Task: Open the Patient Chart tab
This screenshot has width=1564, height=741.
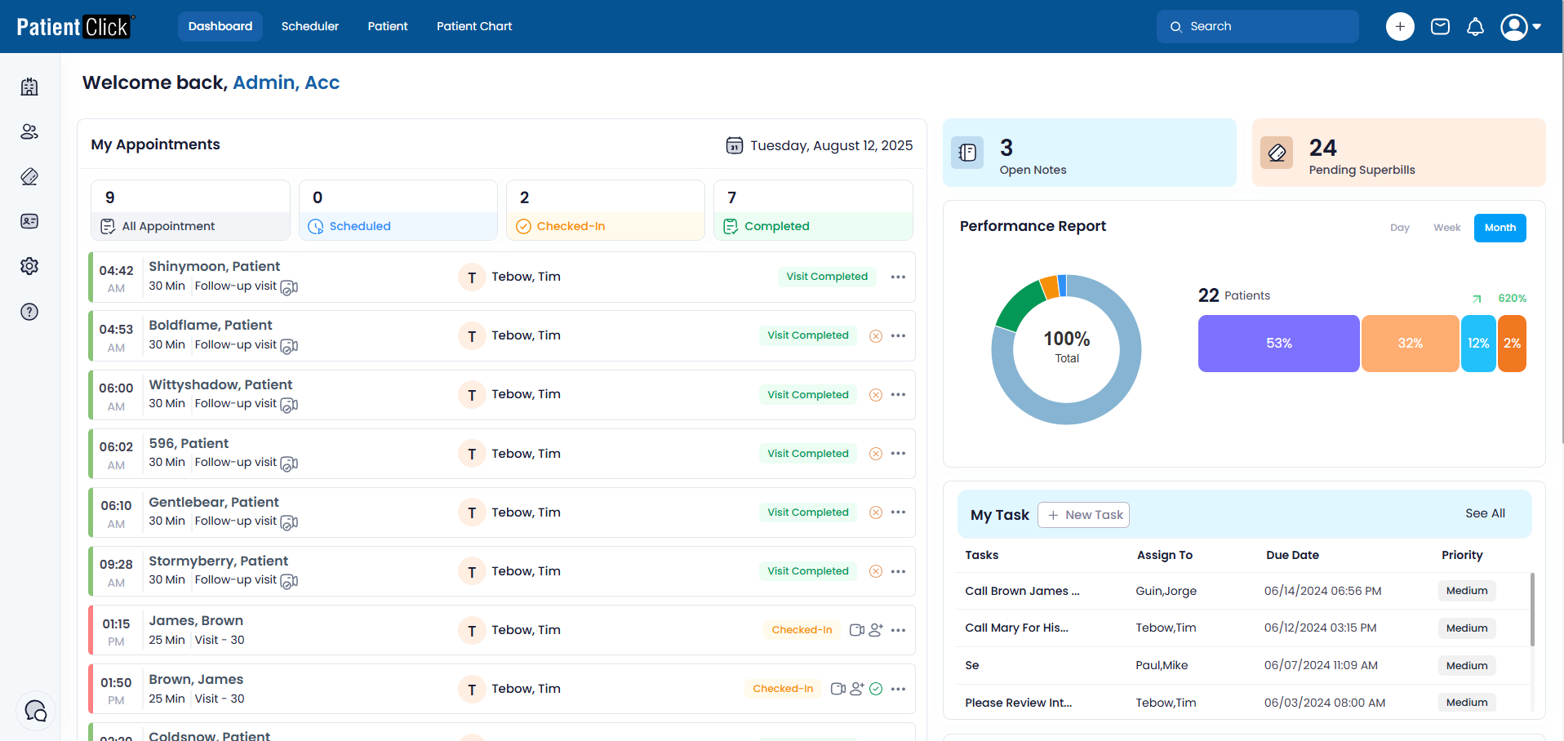Action: click(x=474, y=26)
